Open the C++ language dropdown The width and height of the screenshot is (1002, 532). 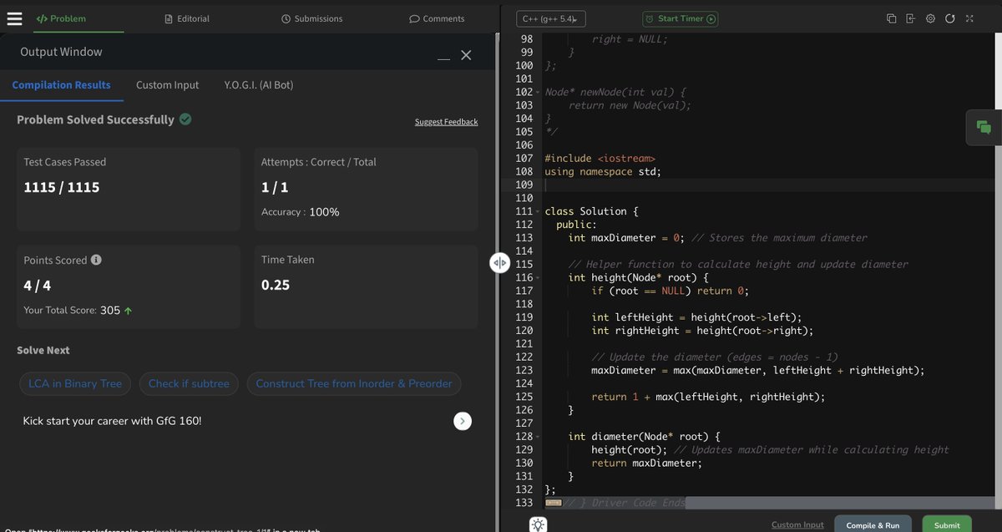pyautogui.click(x=551, y=18)
